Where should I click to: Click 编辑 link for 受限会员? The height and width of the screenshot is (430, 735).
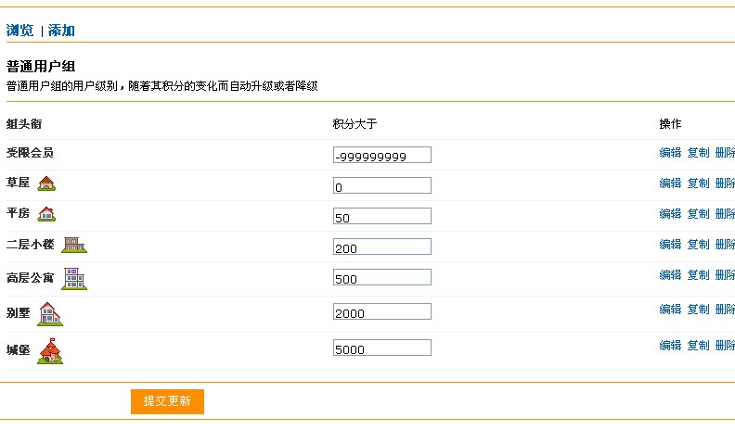[670, 153]
